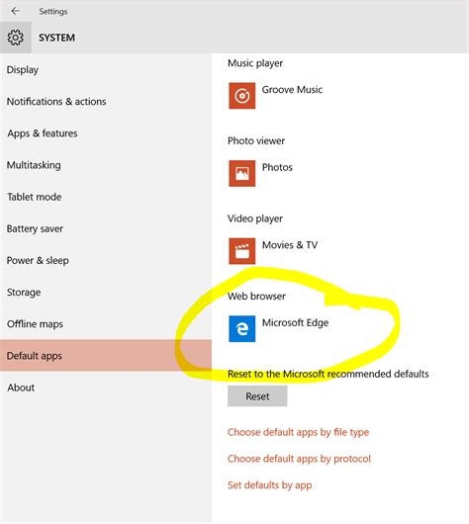Open Storage settings
Screen dimensions: 469x524
106,292
